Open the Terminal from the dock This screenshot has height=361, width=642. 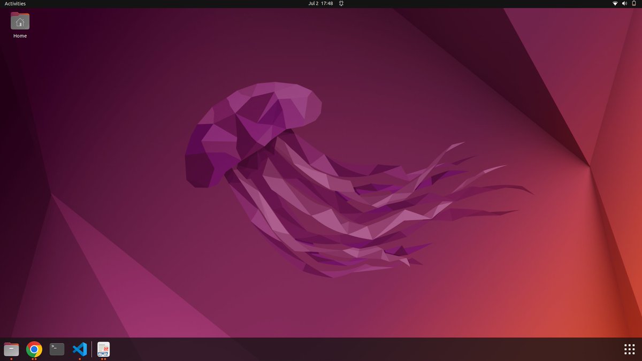[57, 349]
